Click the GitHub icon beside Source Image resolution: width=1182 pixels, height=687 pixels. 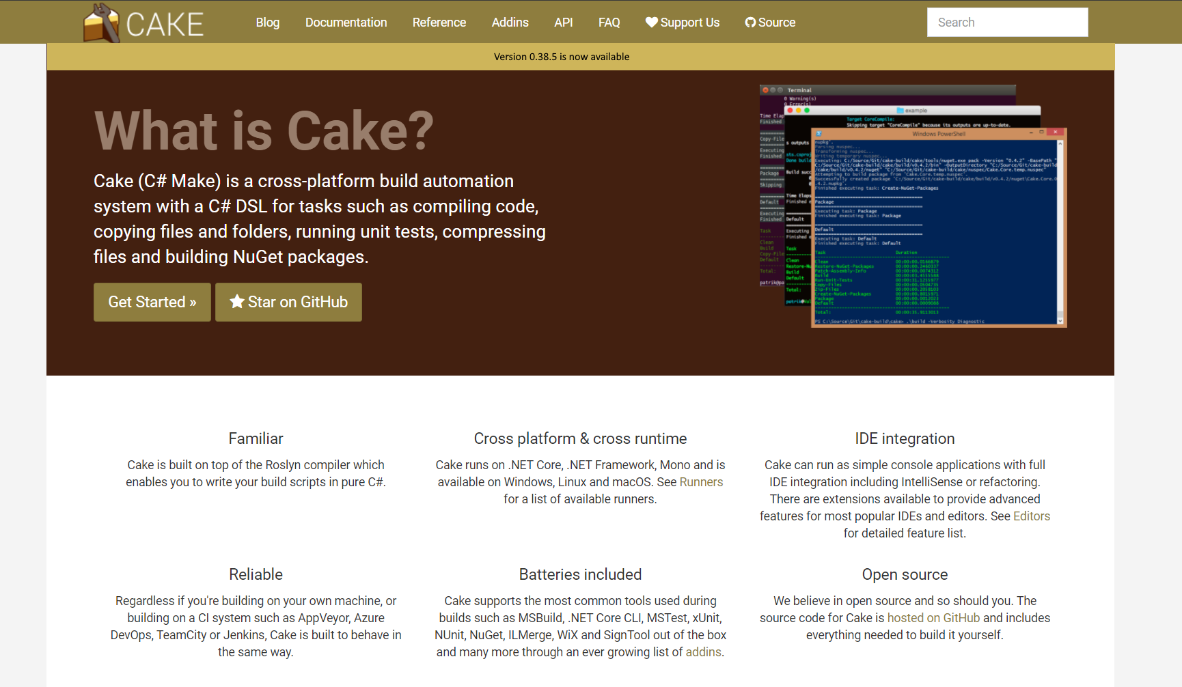point(750,23)
